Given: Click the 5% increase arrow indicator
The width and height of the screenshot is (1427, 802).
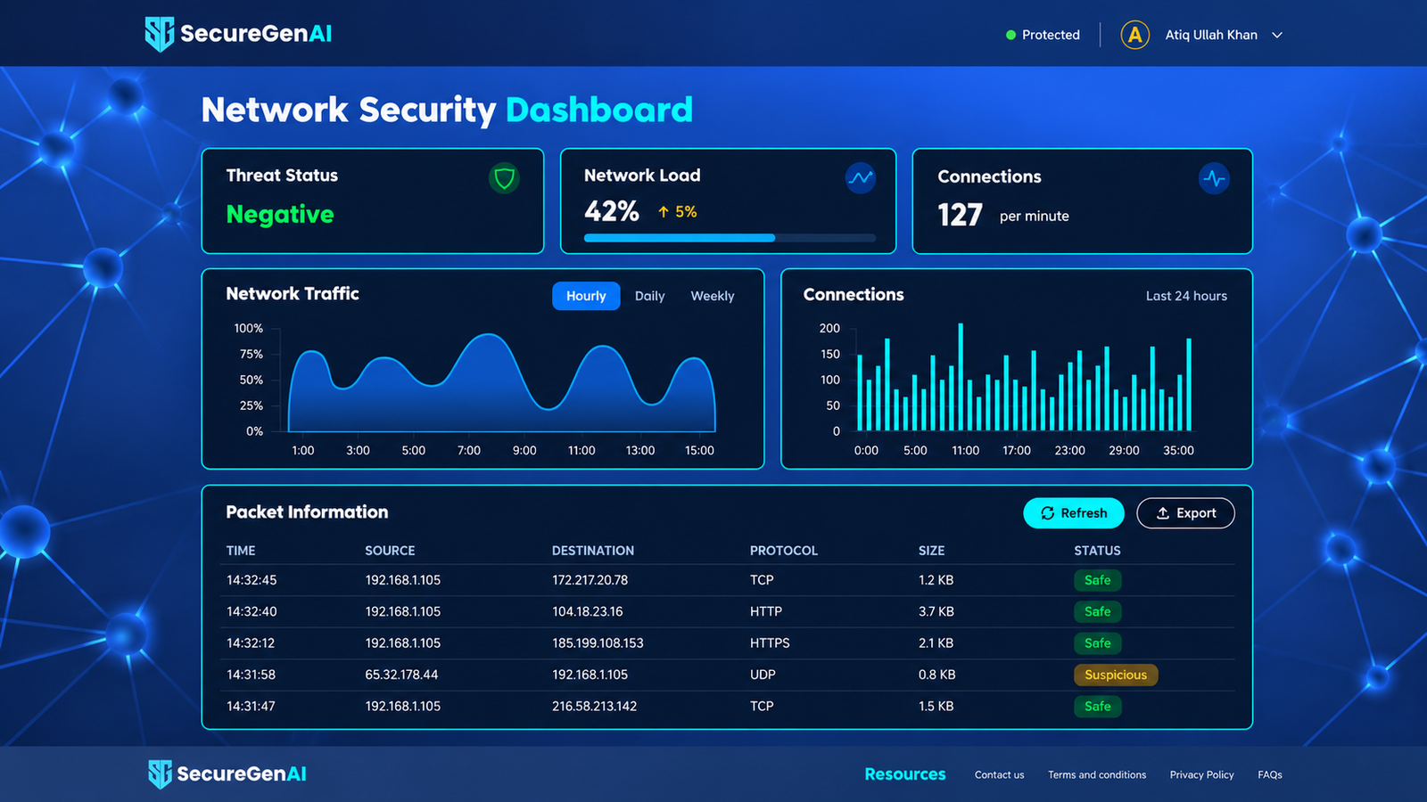Looking at the screenshot, I should tap(677, 212).
